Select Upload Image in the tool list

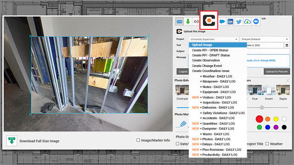coord(218,45)
